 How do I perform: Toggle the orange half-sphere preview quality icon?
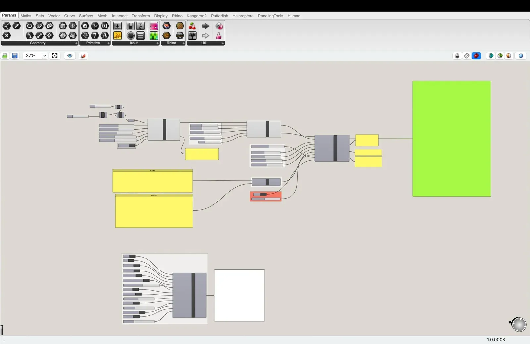pyautogui.click(x=509, y=56)
